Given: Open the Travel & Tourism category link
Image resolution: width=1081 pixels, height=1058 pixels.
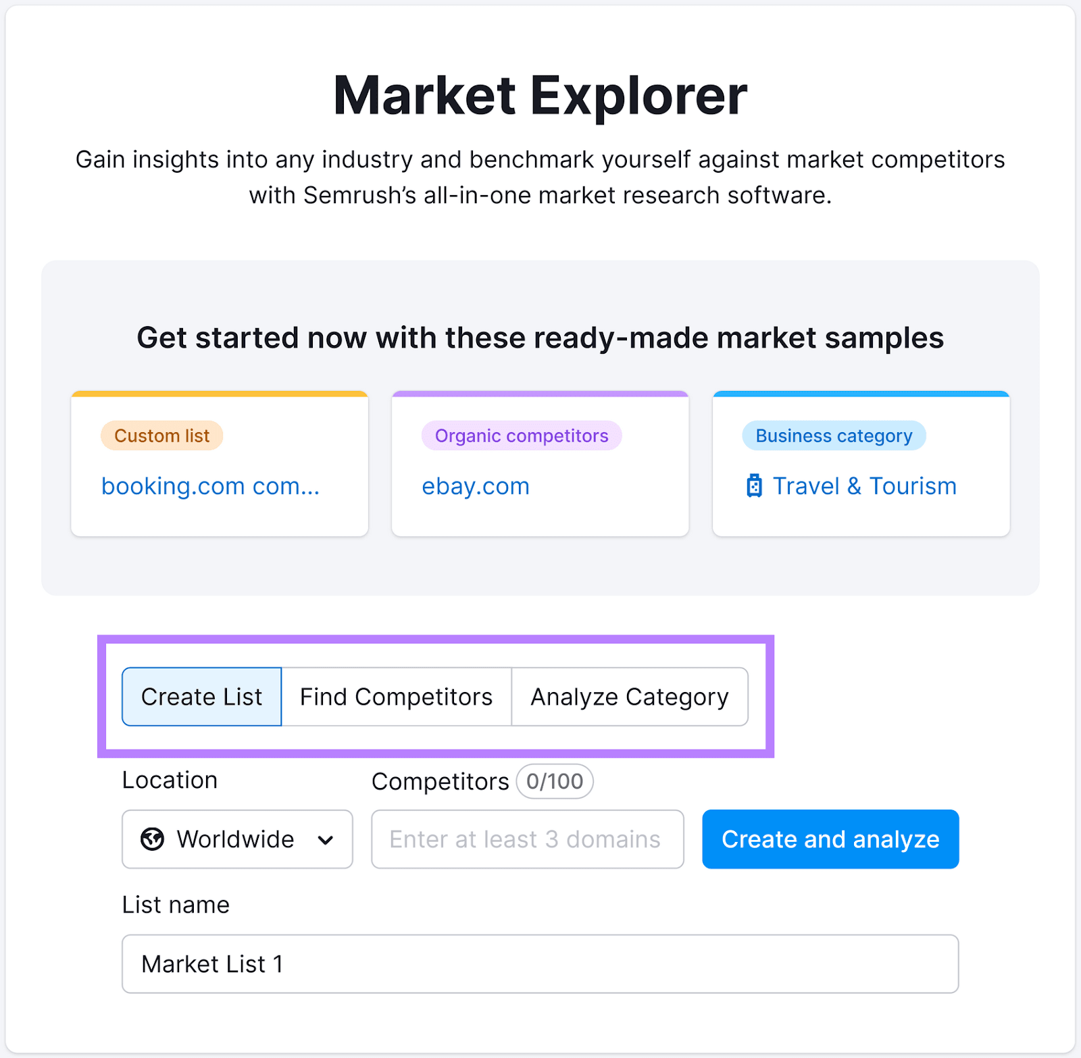Looking at the screenshot, I should pos(864,485).
